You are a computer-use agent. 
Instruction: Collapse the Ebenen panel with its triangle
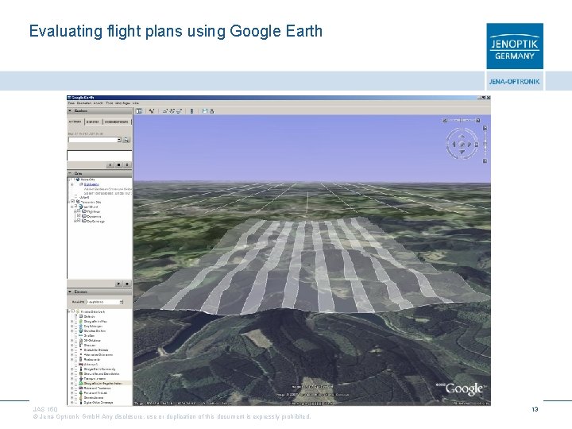tap(70, 292)
